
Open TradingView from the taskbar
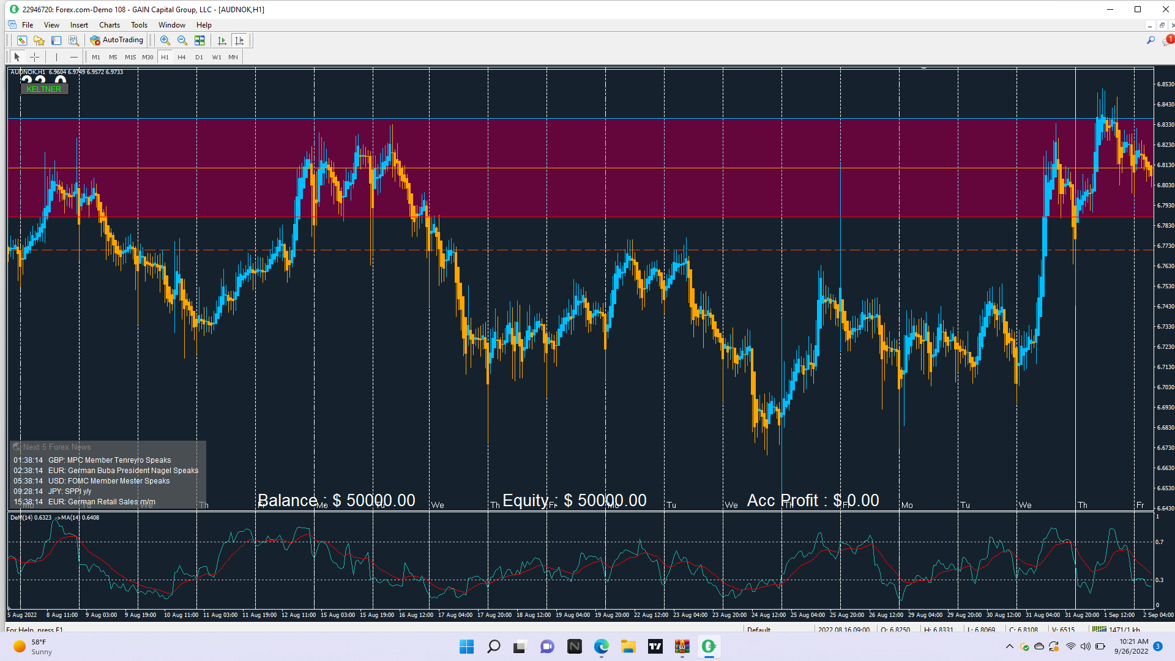pyautogui.click(x=655, y=646)
